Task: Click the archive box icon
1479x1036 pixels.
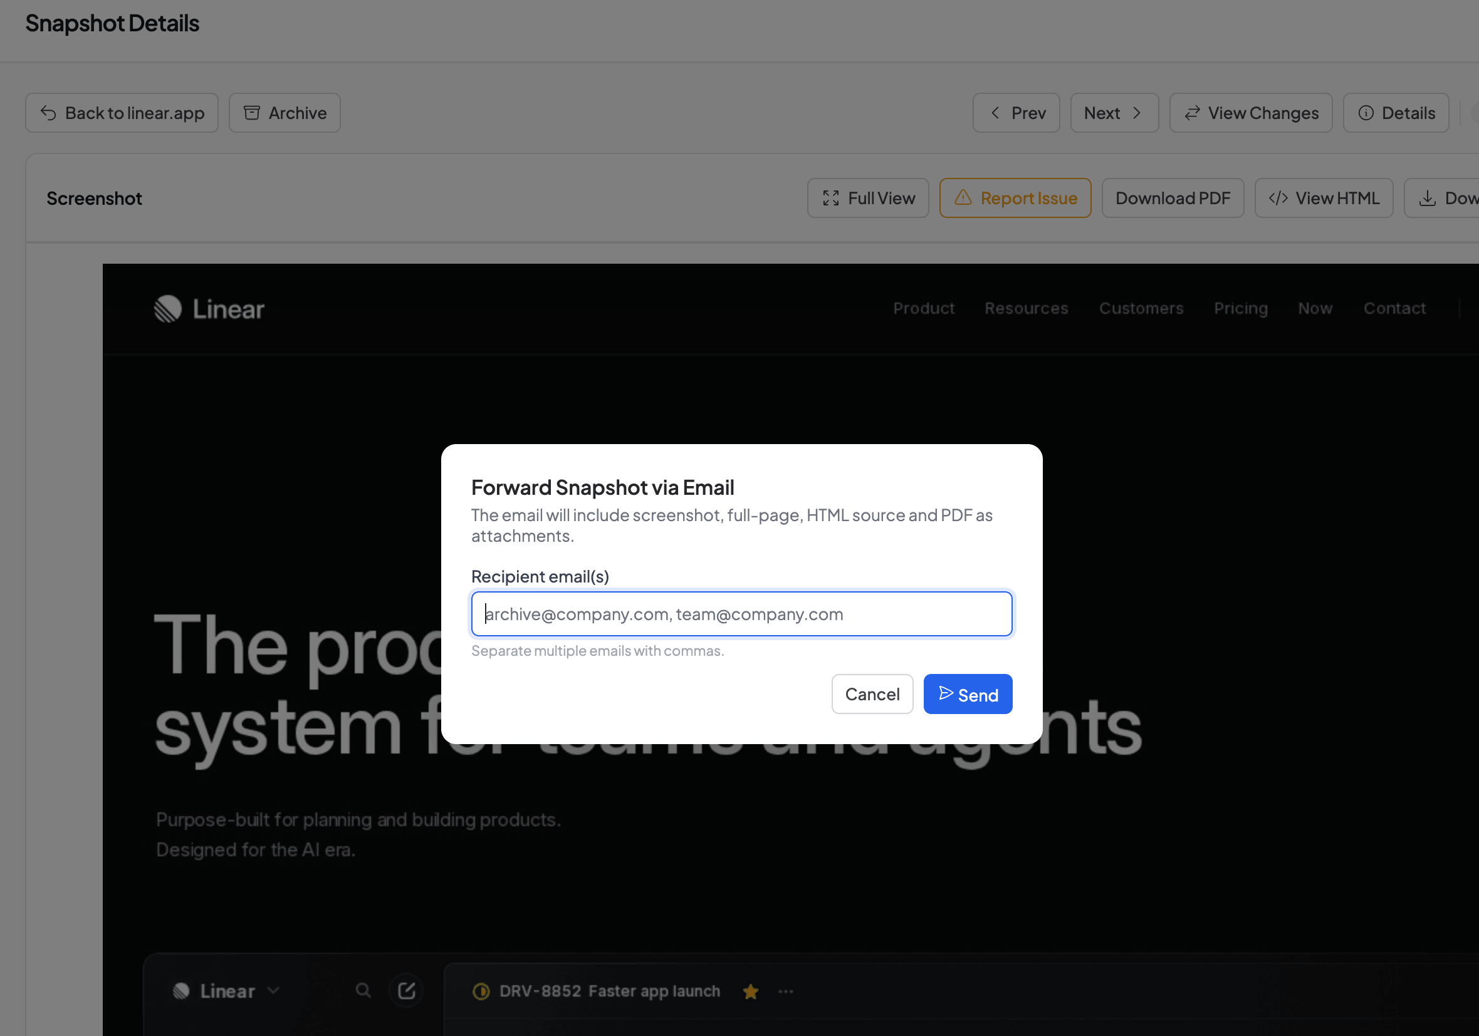Action: [x=252, y=113]
